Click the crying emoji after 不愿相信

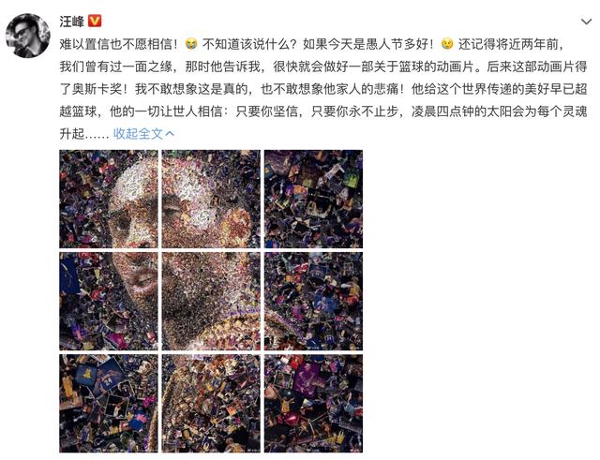(190, 44)
